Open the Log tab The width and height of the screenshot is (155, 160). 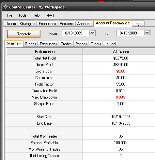pyautogui.click(x=138, y=24)
